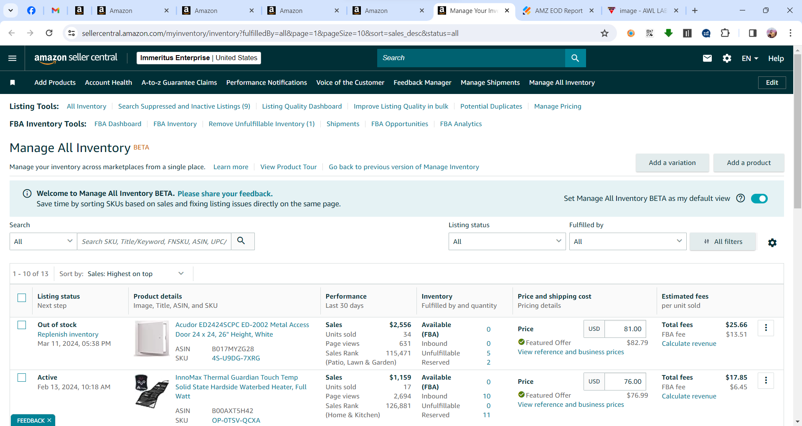Image resolution: width=802 pixels, height=426 pixels.
Task: Click the QR code extension icon
Action: pyautogui.click(x=650, y=33)
